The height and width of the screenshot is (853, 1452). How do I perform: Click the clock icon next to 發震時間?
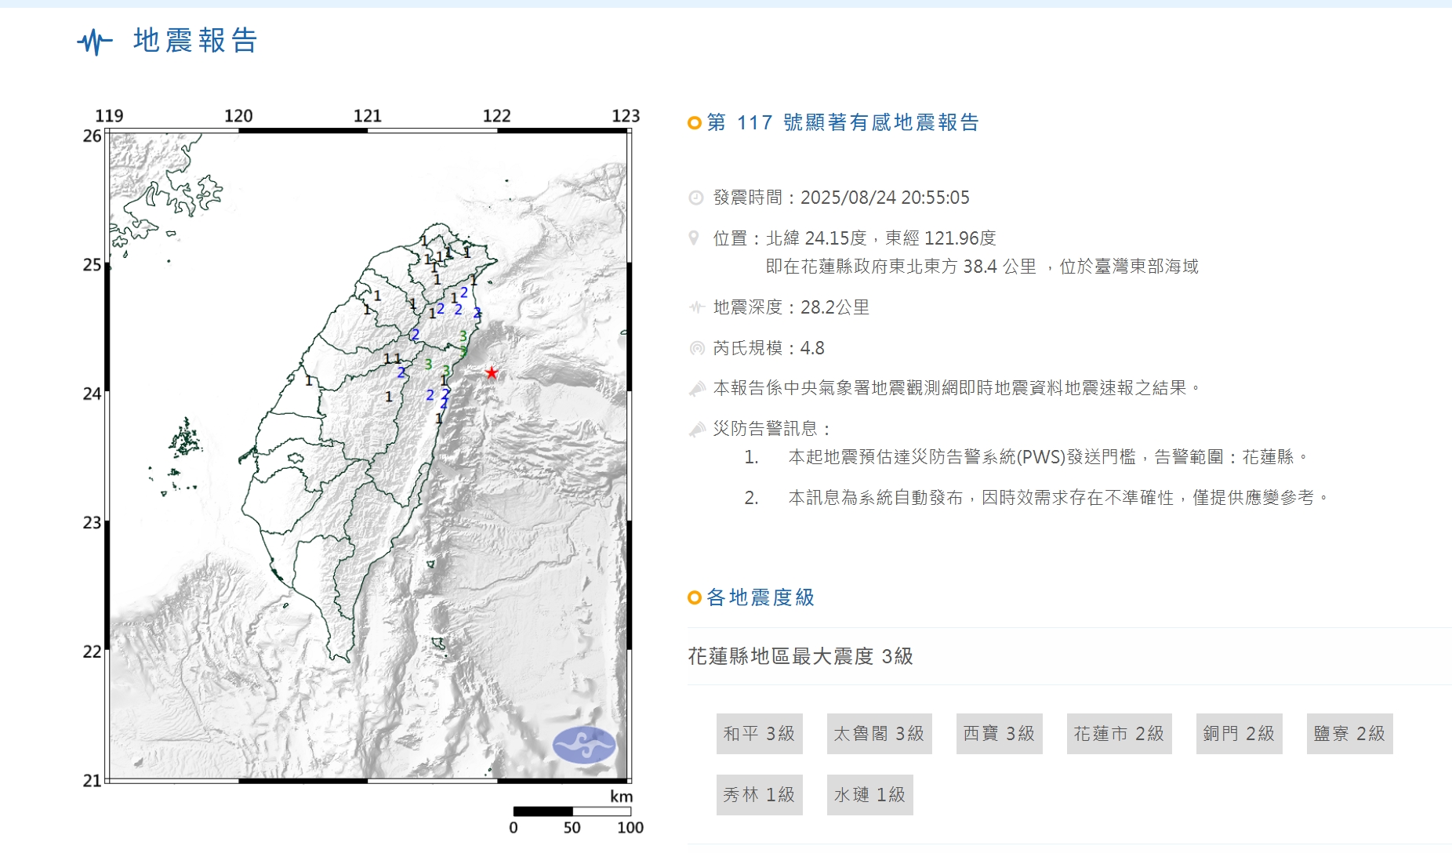click(x=695, y=198)
